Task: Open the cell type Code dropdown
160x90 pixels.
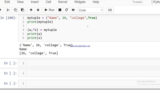Action: [x=91, y=10]
